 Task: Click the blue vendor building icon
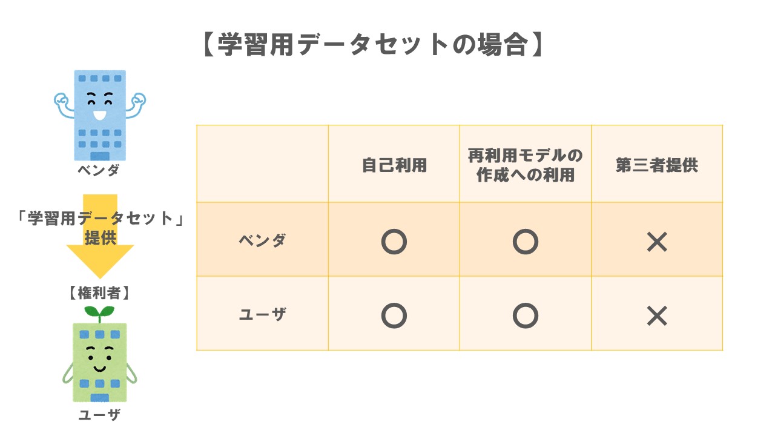pyautogui.click(x=100, y=115)
